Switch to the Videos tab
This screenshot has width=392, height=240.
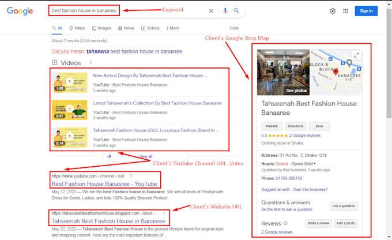point(150,28)
